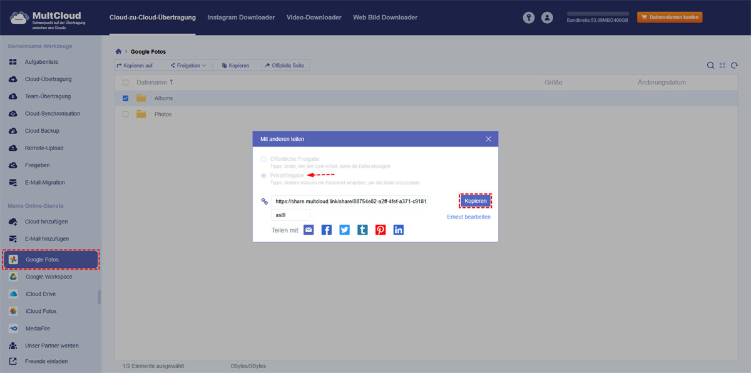The image size is (751, 373).
Task: Select Google Fotos service
Action: click(x=51, y=259)
